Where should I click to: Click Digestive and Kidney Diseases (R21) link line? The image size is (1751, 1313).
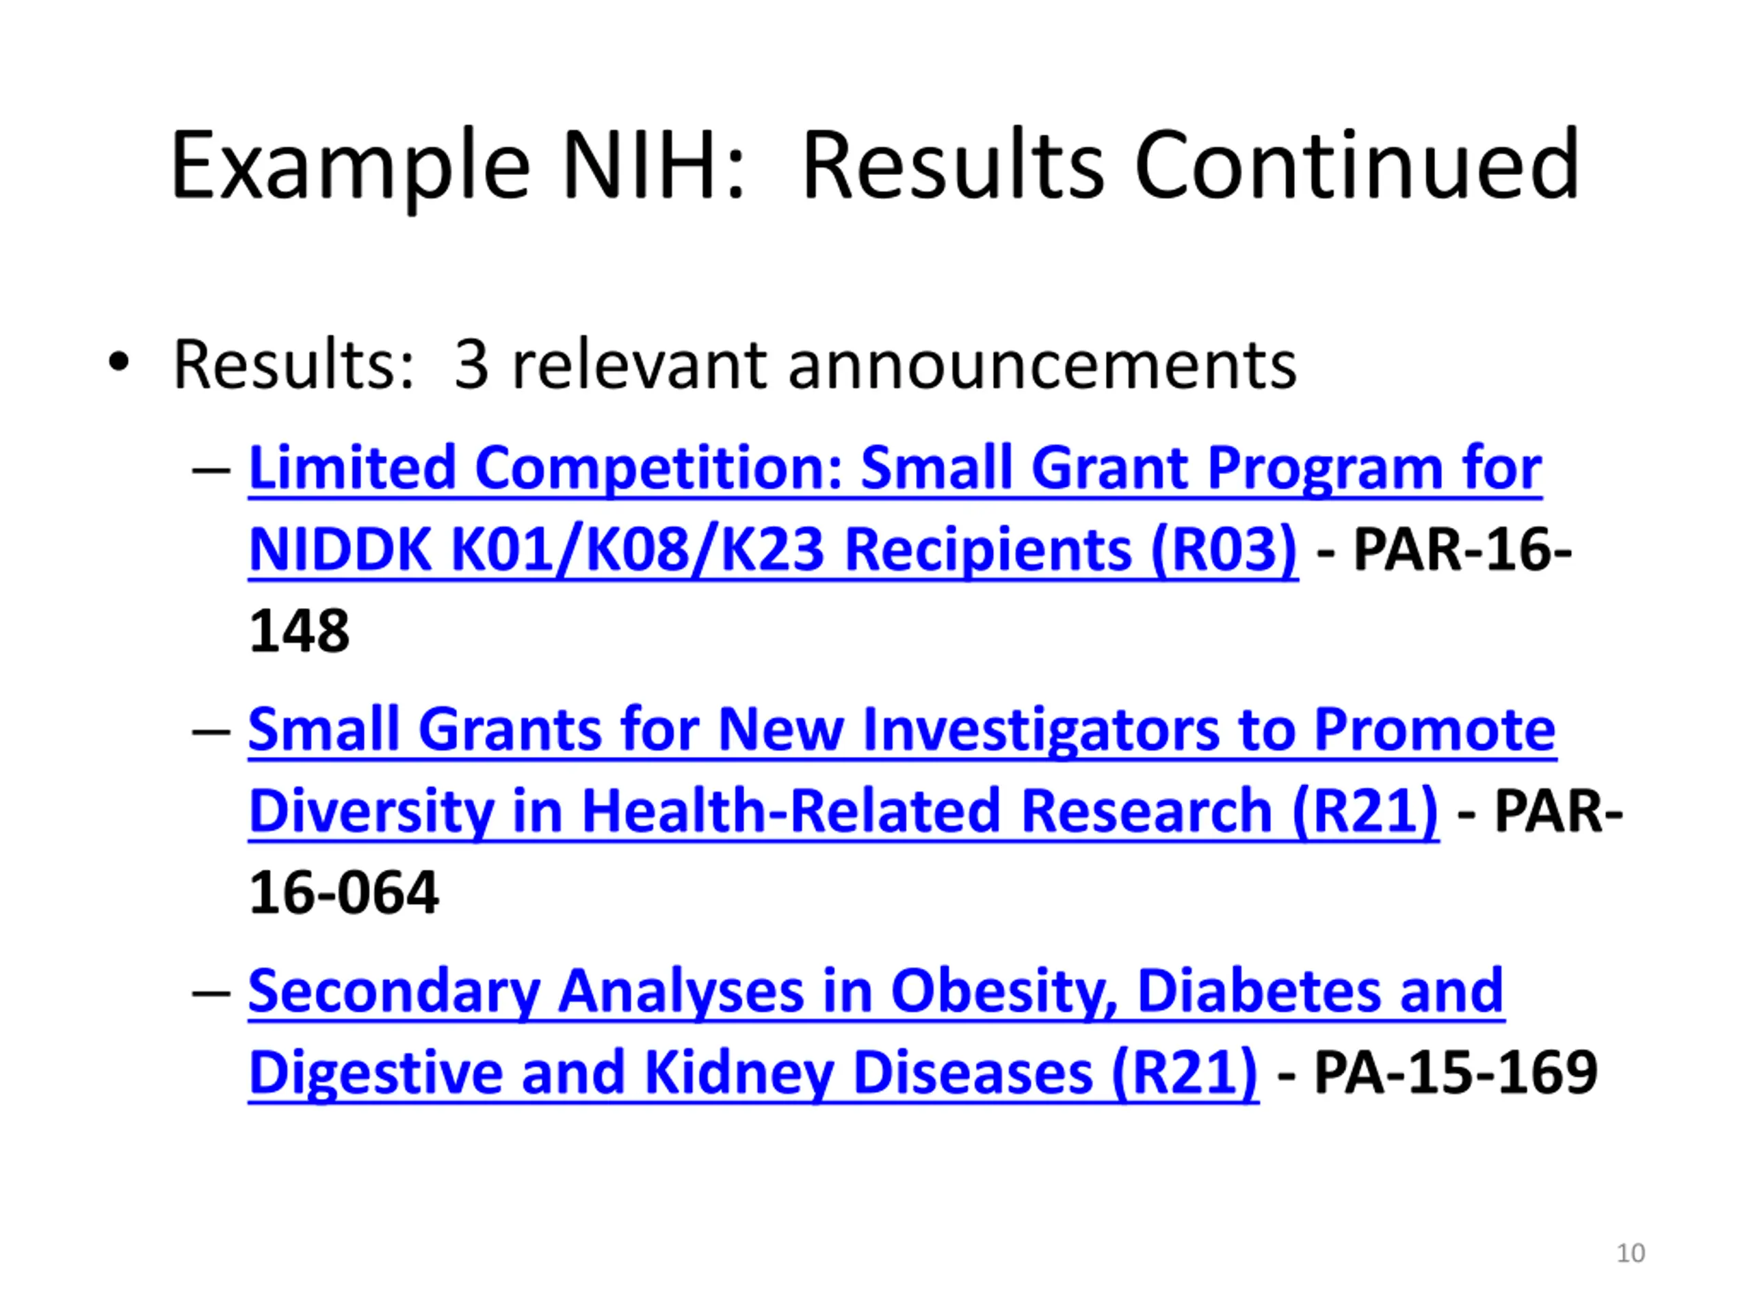753,1073
